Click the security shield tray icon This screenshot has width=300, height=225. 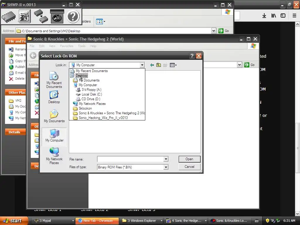coord(267,221)
